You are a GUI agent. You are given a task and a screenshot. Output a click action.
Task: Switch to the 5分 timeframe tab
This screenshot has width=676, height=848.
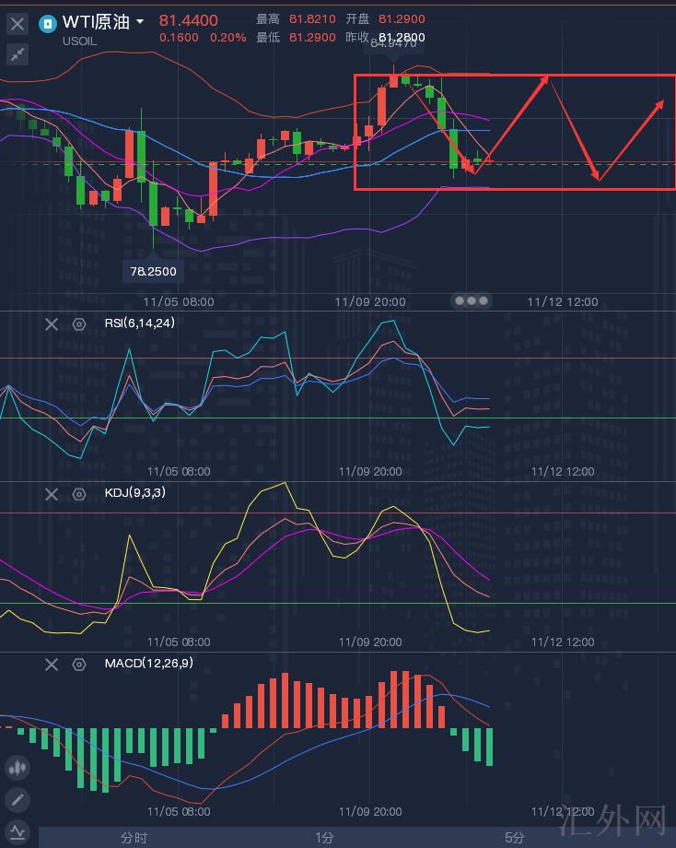click(515, 838)
